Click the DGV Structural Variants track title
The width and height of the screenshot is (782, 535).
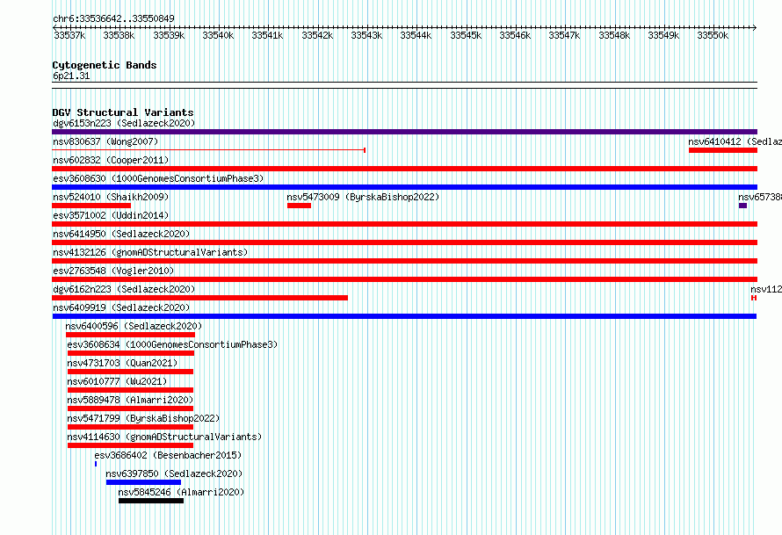tap(123, 112)
